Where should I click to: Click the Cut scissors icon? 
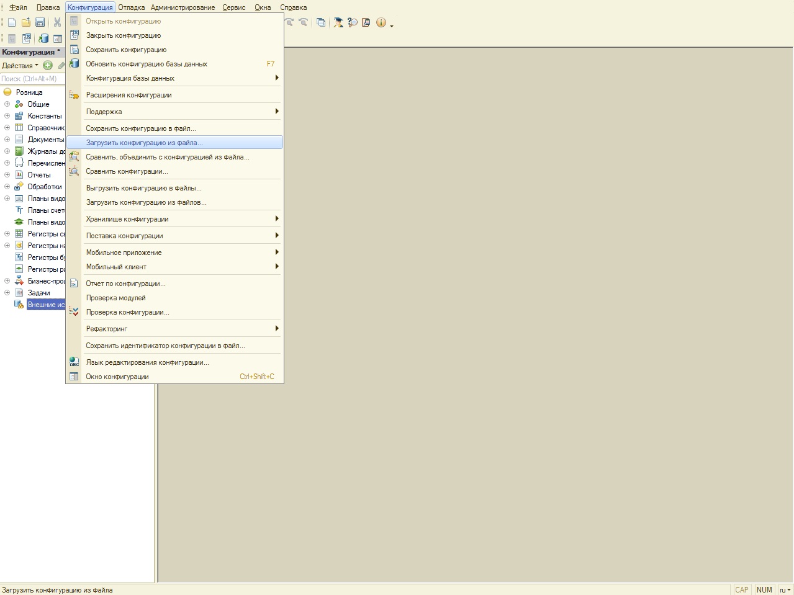point(58,22)
